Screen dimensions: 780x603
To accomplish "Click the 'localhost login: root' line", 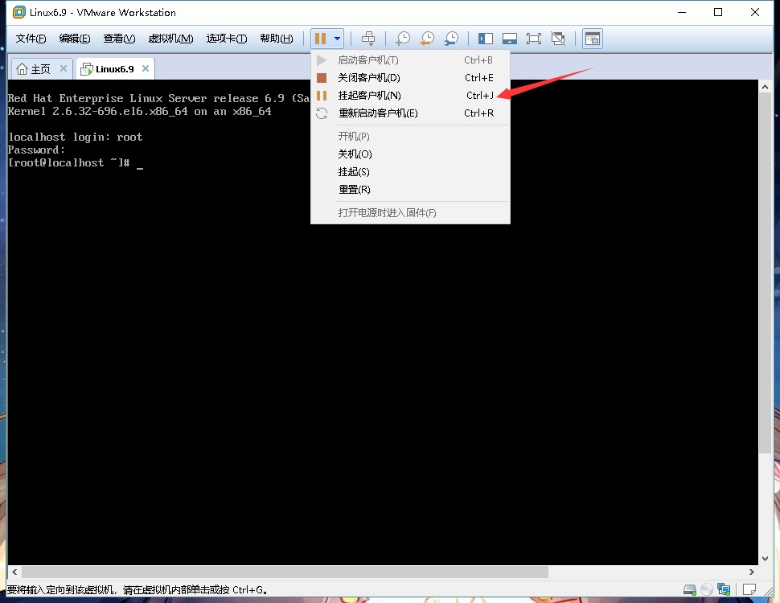I will click(76, 137).
